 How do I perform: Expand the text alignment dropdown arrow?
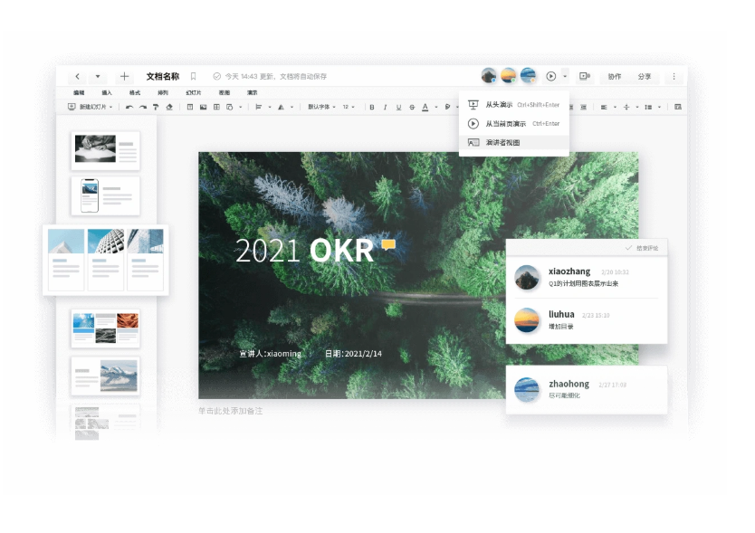[x=615, y=107]
